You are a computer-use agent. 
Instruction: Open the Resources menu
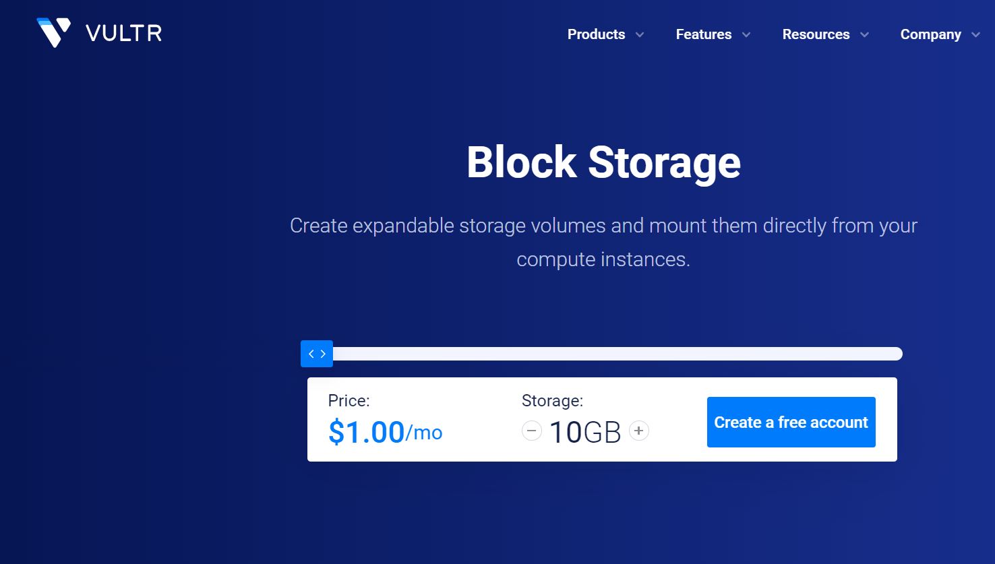[816, 34]
